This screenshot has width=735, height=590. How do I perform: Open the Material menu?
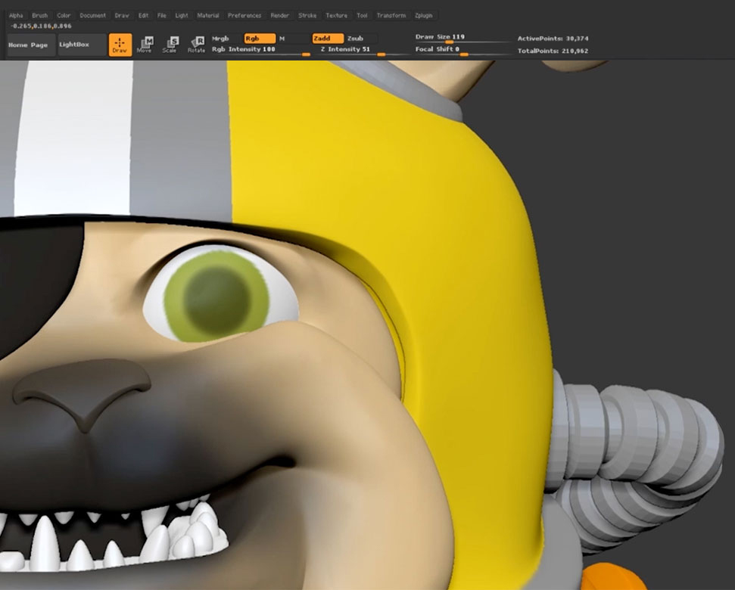(x=208, y=15)
